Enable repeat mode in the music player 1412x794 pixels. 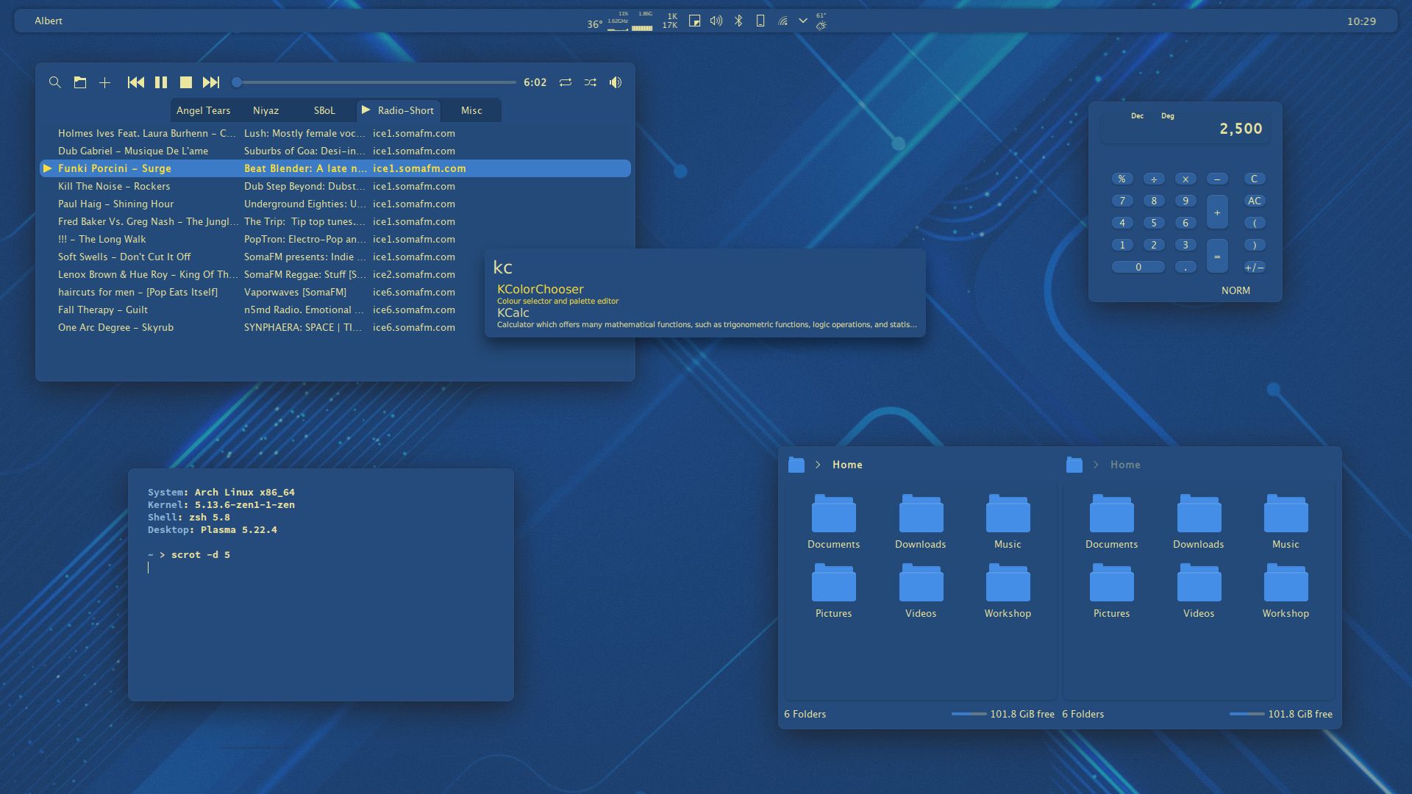tap(566, 82)
